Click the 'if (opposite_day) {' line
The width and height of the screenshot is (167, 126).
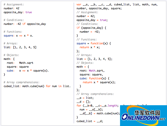click(91, 28)
